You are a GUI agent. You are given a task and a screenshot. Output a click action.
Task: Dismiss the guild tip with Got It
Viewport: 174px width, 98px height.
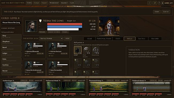point(166,12)
